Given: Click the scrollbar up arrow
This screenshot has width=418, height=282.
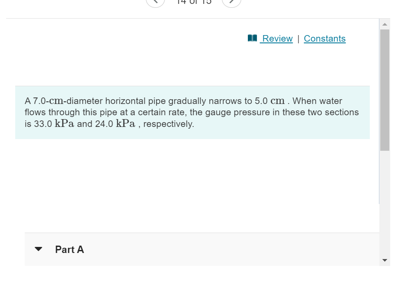Looking at the screenshot, I should [385, 24].
